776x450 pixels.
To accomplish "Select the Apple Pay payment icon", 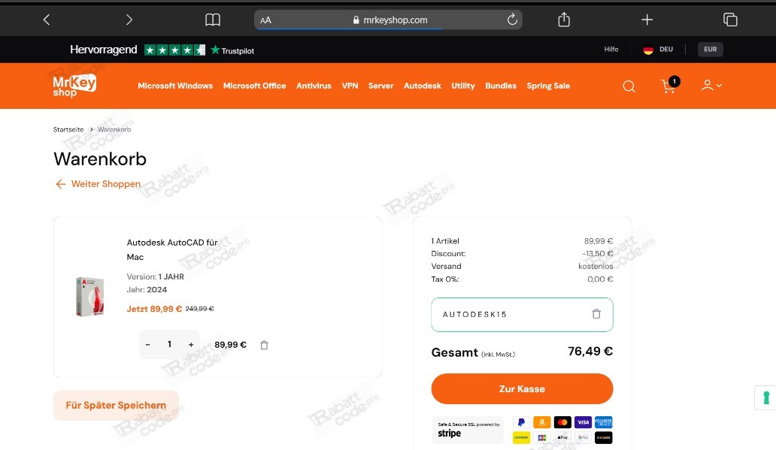I will 562,437.
